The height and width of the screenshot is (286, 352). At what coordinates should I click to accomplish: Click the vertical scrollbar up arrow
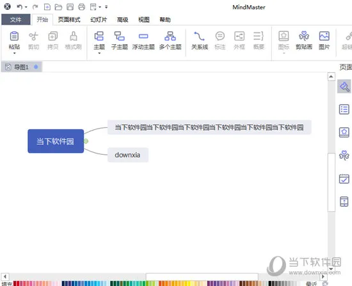[x=331, y=77]
